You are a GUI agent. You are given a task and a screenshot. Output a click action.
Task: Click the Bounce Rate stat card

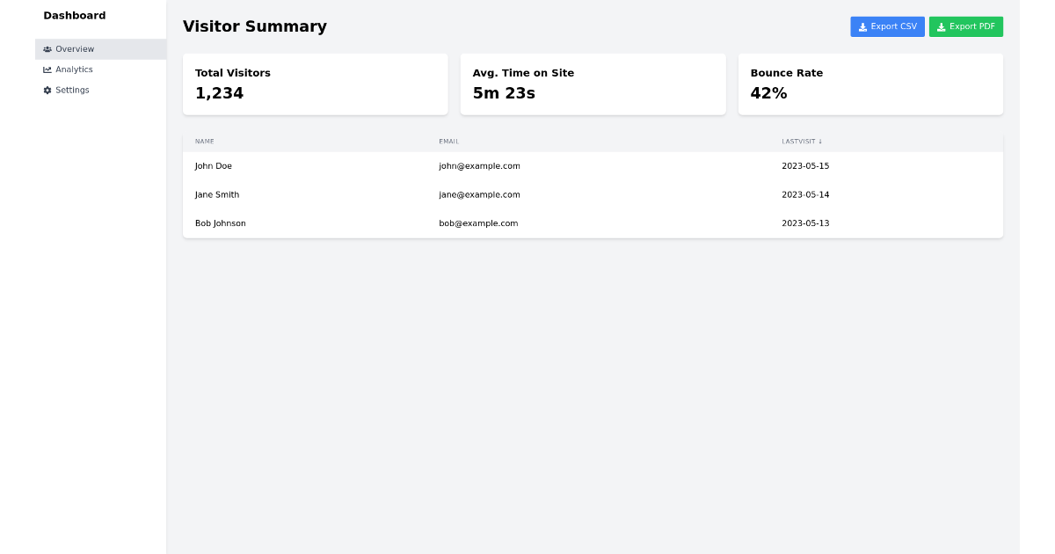pos(870,84)
